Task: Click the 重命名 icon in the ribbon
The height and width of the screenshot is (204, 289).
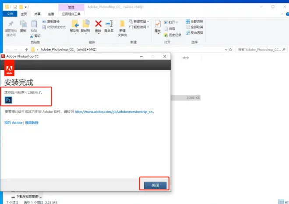Action: tap(109, 24)
